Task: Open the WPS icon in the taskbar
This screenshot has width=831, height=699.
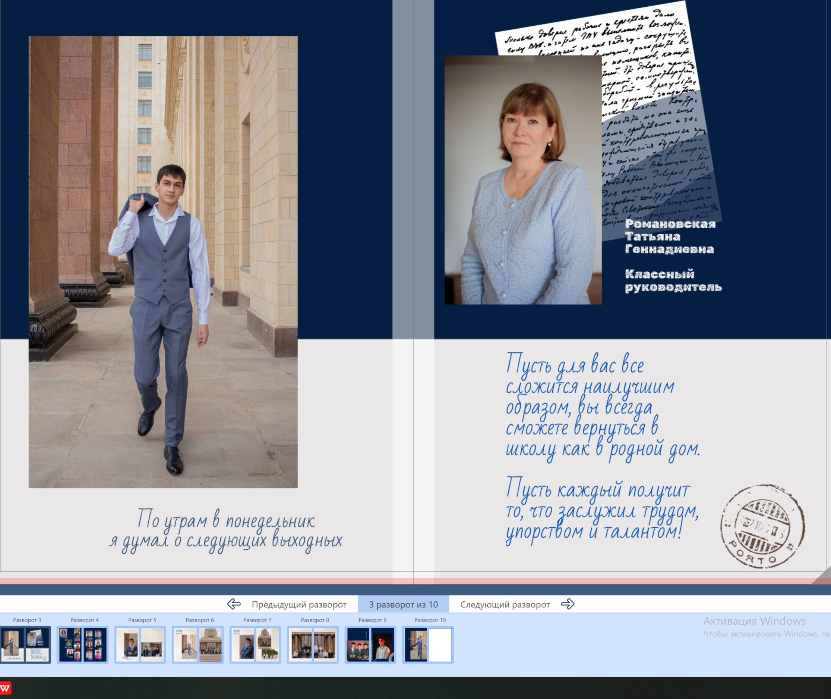Action: (x=6, y=687)
